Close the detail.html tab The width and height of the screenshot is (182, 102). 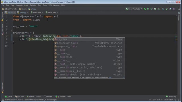[58, 12]
